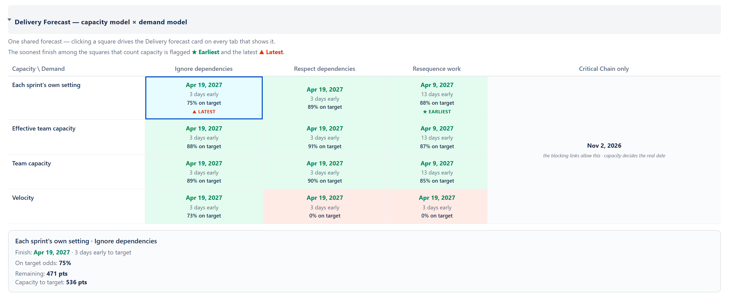
Task: Select Team capacity, Ignore dependencies square
Action: tap(204, 172)
